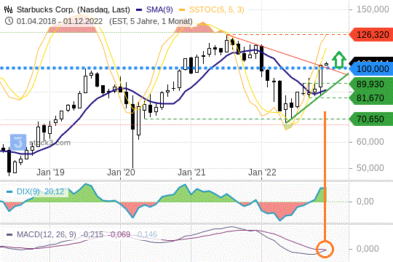Click the green upward arrow marker

tap(339, 60)
